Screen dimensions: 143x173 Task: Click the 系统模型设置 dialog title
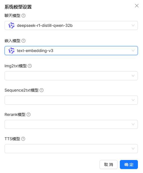[x=18, y=7]
